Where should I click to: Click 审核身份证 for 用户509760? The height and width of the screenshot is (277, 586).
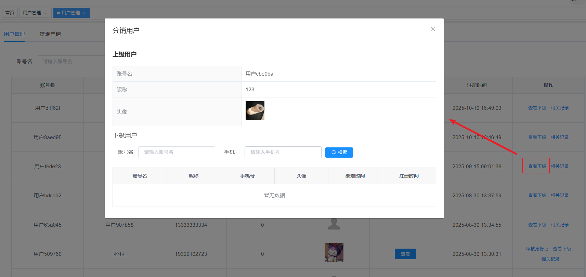537,249
